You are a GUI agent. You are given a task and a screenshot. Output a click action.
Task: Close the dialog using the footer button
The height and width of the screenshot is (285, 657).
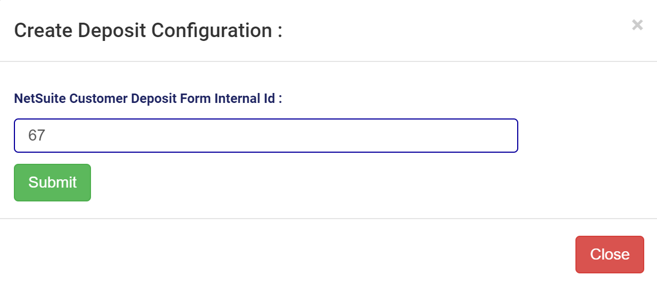[609, 255]
